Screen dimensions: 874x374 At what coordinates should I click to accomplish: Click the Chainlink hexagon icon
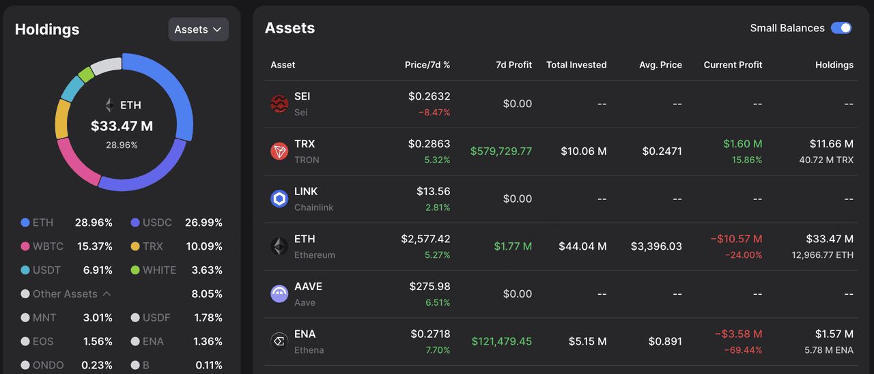[x=279, y=199]
